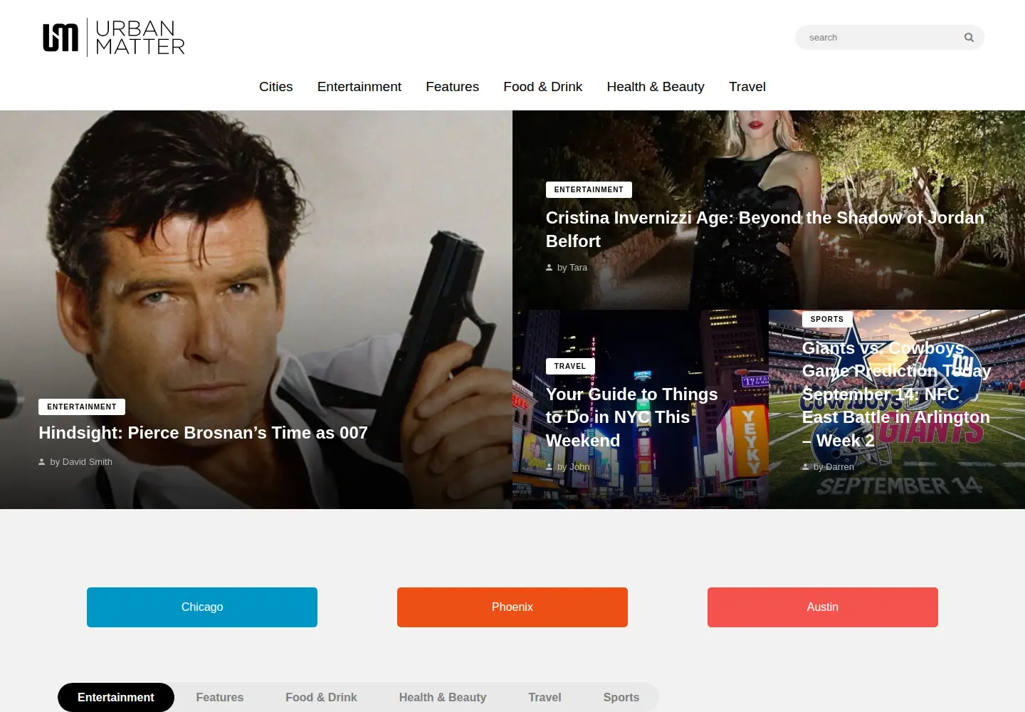1025x712 pixels.
Task: Click Entertainment tag on Brosnan article
Action: pos(82,407)
